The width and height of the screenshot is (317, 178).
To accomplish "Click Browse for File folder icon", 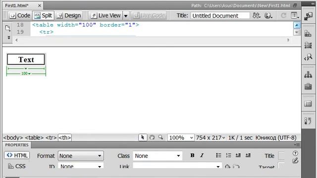I will tap(236, 167).
